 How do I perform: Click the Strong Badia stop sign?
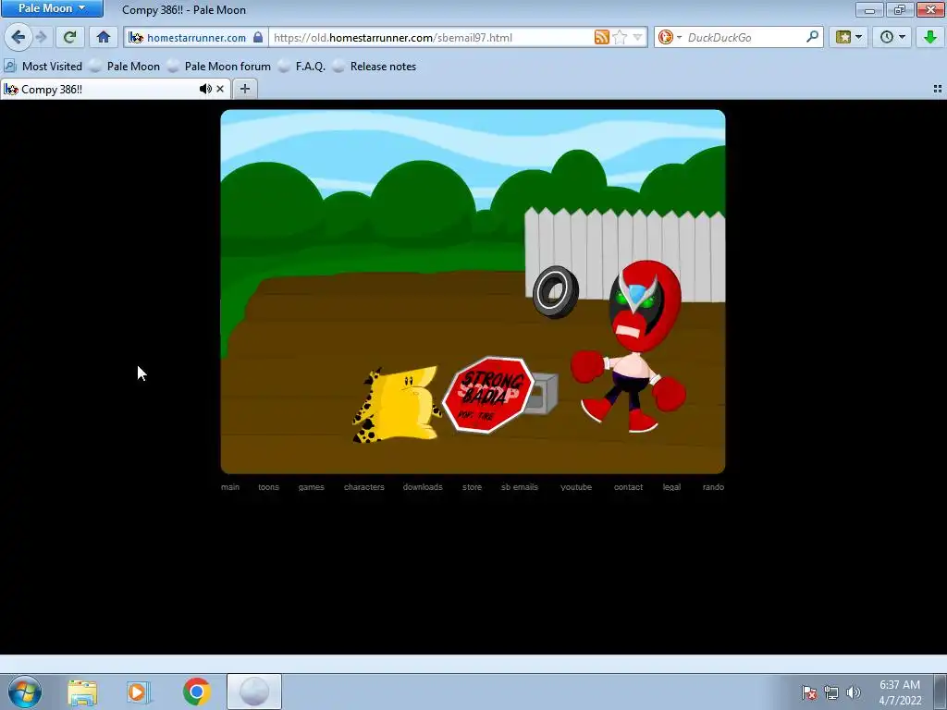[488, 394]
